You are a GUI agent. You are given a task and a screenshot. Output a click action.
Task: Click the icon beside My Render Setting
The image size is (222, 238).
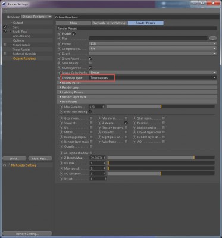pyautogui.click(x=5, y=165)
